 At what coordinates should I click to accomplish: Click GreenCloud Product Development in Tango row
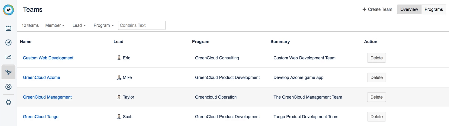click(227, 117)
